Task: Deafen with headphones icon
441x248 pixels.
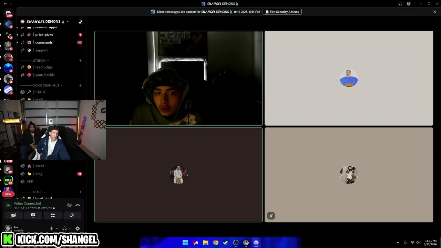Action: (64, 228)
